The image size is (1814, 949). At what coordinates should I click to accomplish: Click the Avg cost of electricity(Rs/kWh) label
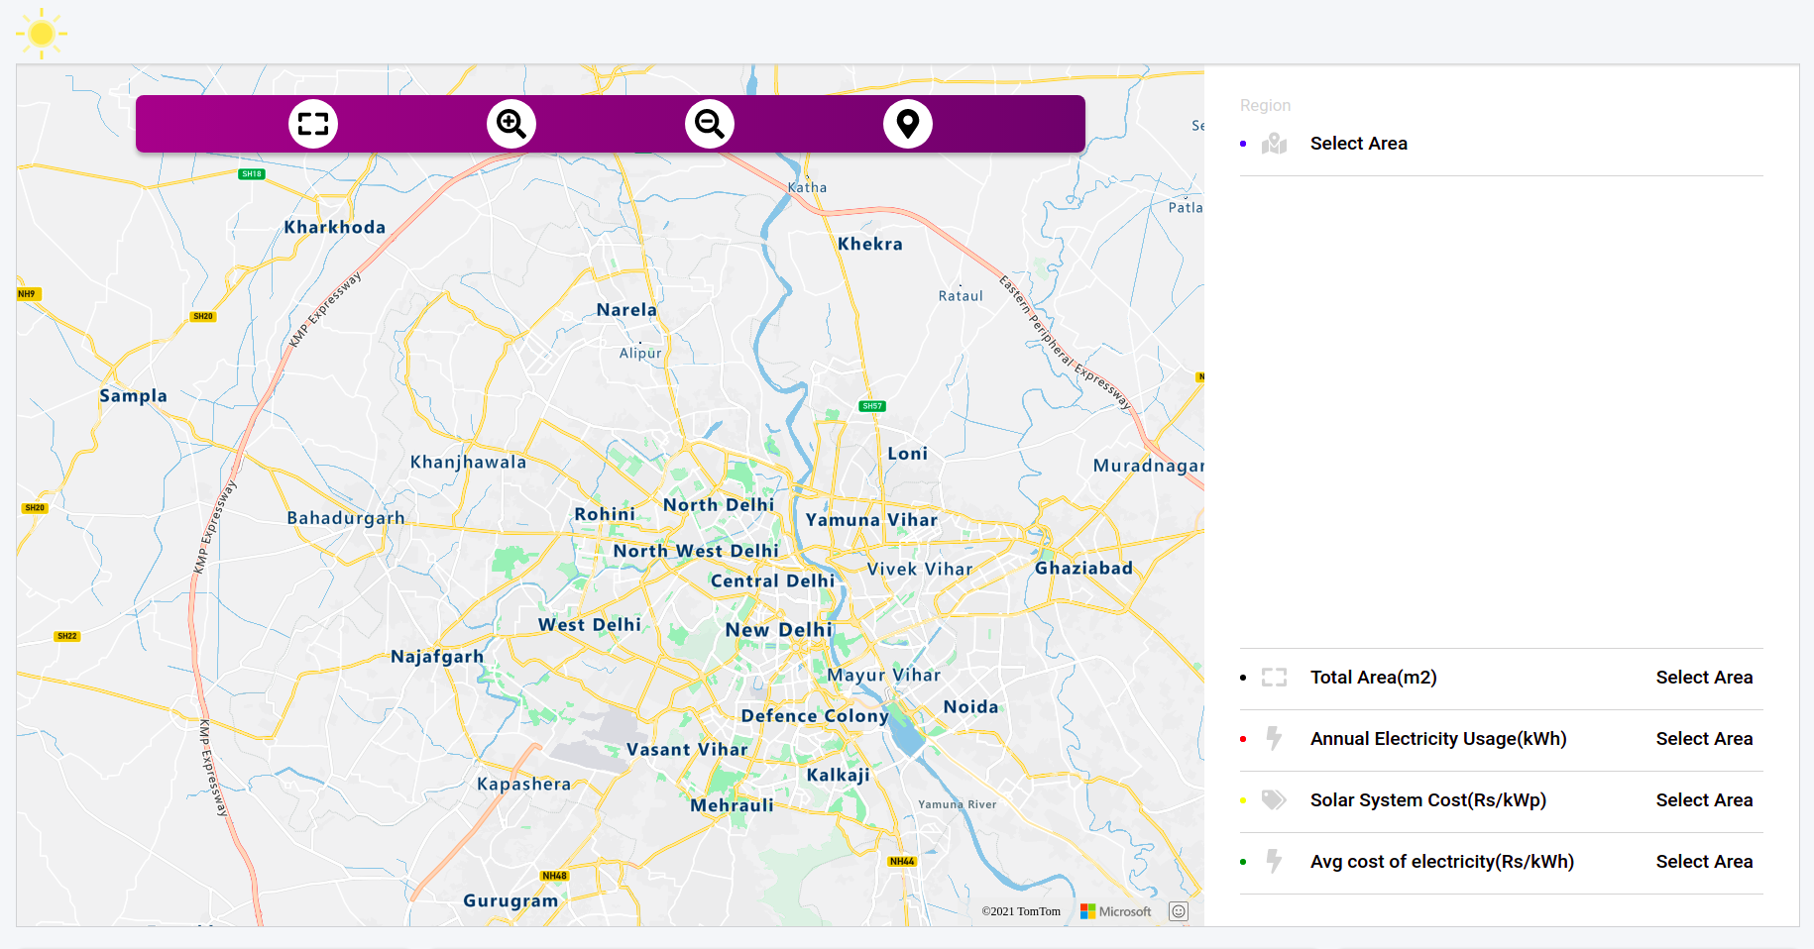pos(1442,862)
